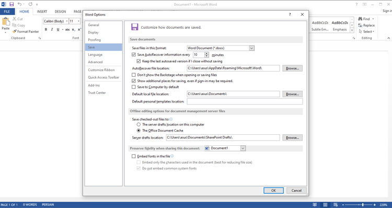This screenshot has height=208, width=392.
Task: Select server drafts location radio button
Action: click(139, 124)
